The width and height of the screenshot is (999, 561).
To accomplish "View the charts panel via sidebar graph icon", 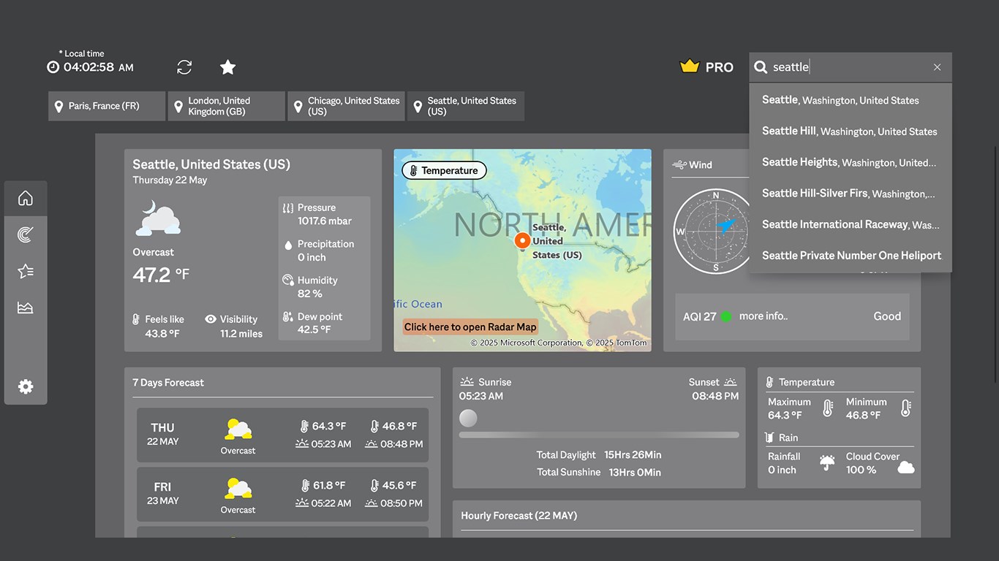I will [26, 307].
